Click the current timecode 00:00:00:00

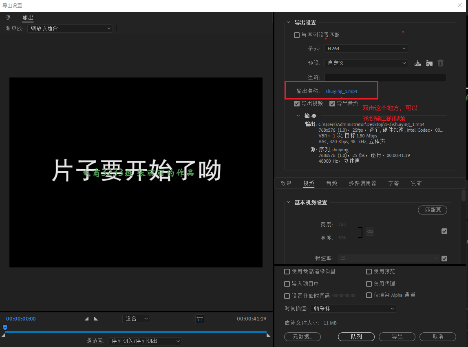tap(21, 319)
